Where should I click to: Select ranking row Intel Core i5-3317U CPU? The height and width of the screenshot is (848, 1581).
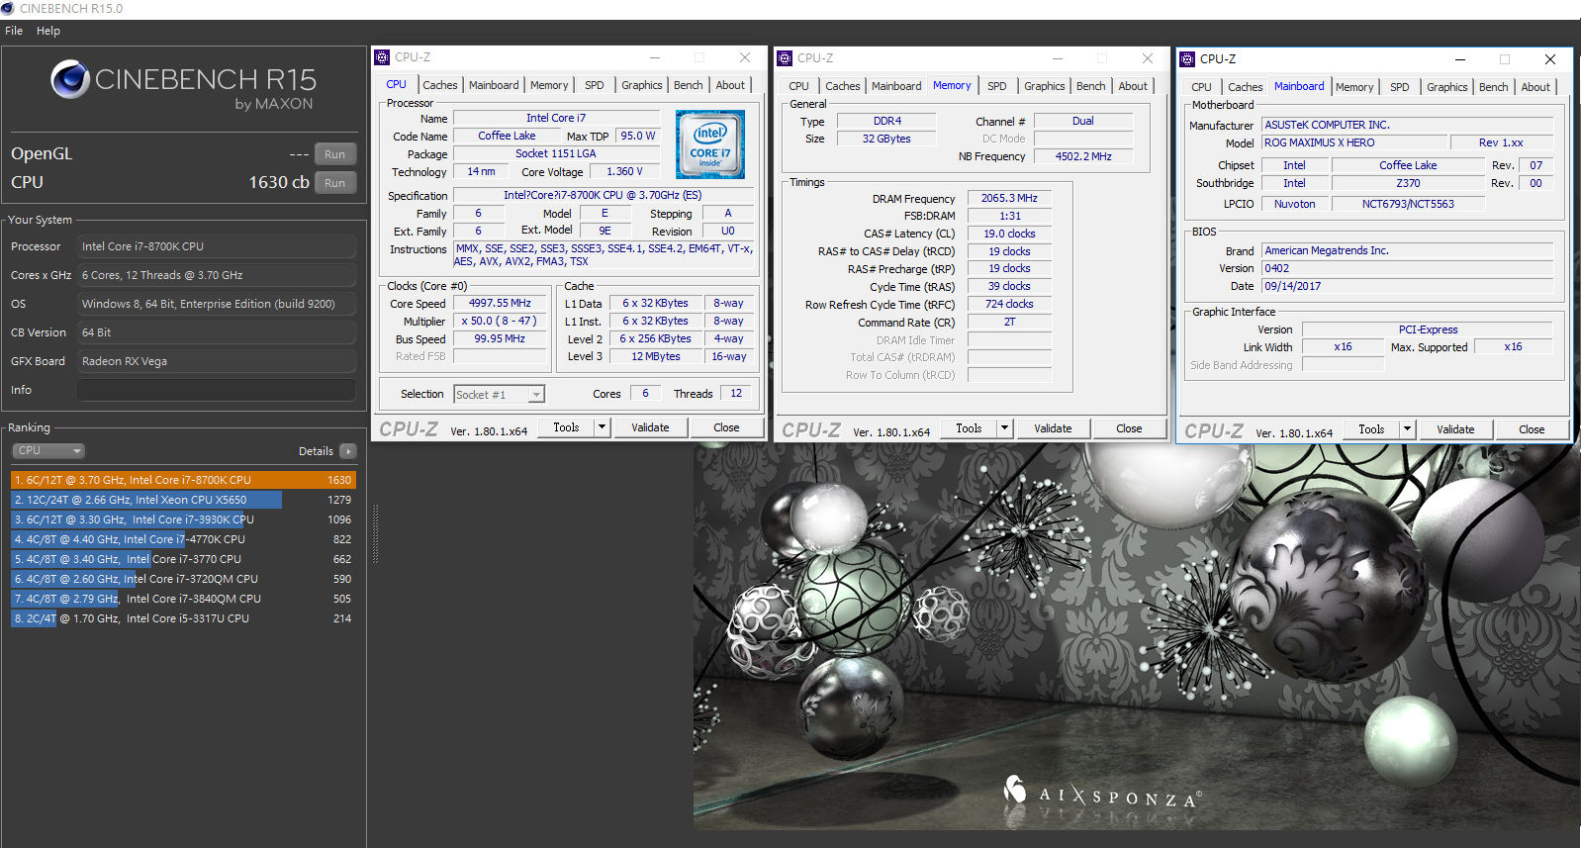tap(183, 618)
